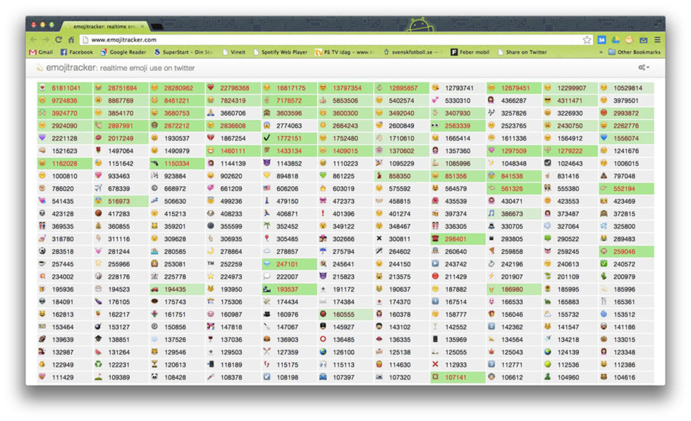The image size is (691, 421).
Task: Bookmark this page with the star icon
Action: pos(587,40)
